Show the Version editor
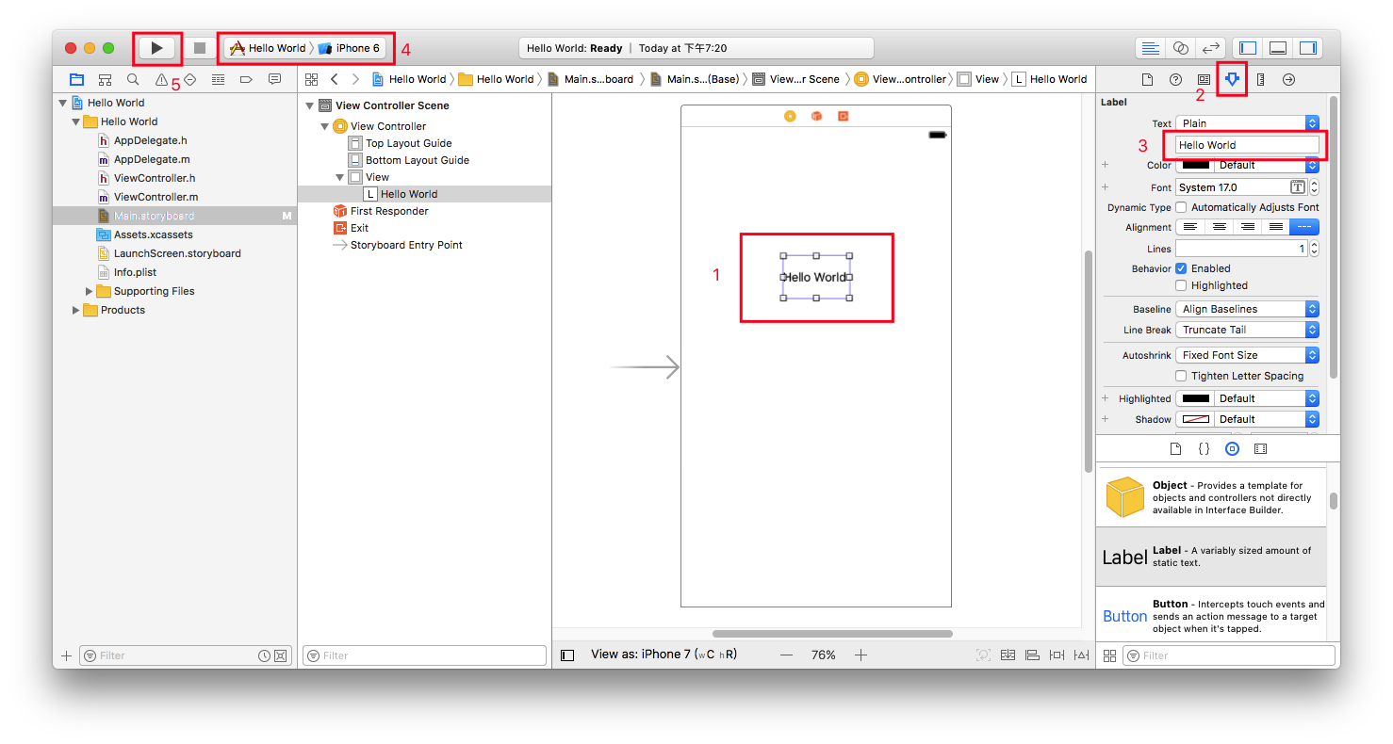This screenshot has width=1393, height=744. pos(1210,48)
